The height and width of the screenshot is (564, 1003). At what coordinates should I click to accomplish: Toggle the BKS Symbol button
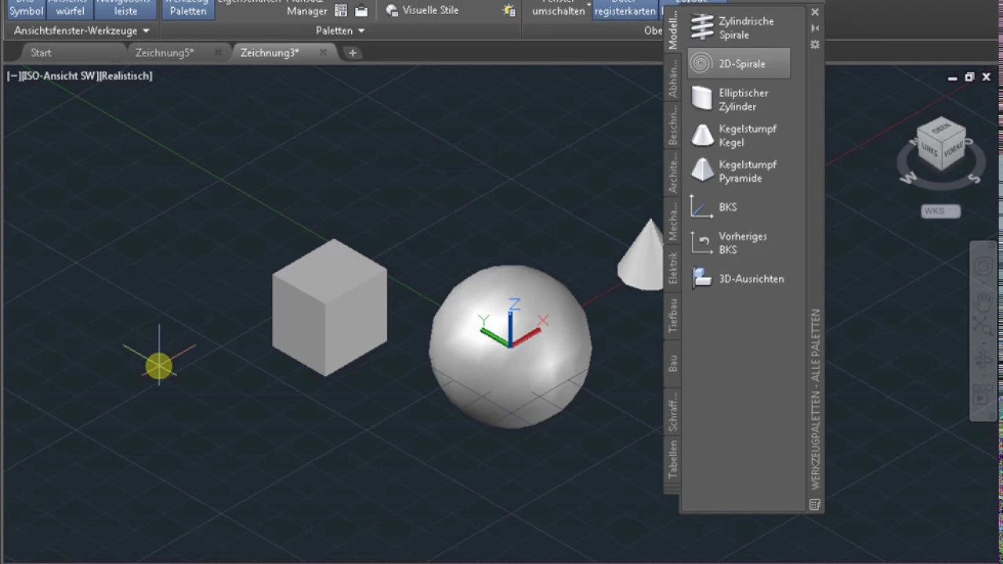(26, 9)
